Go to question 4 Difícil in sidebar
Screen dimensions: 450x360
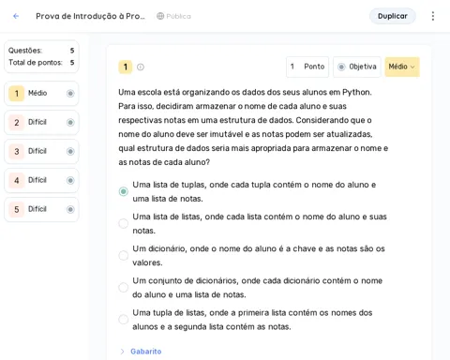(41, 180)
